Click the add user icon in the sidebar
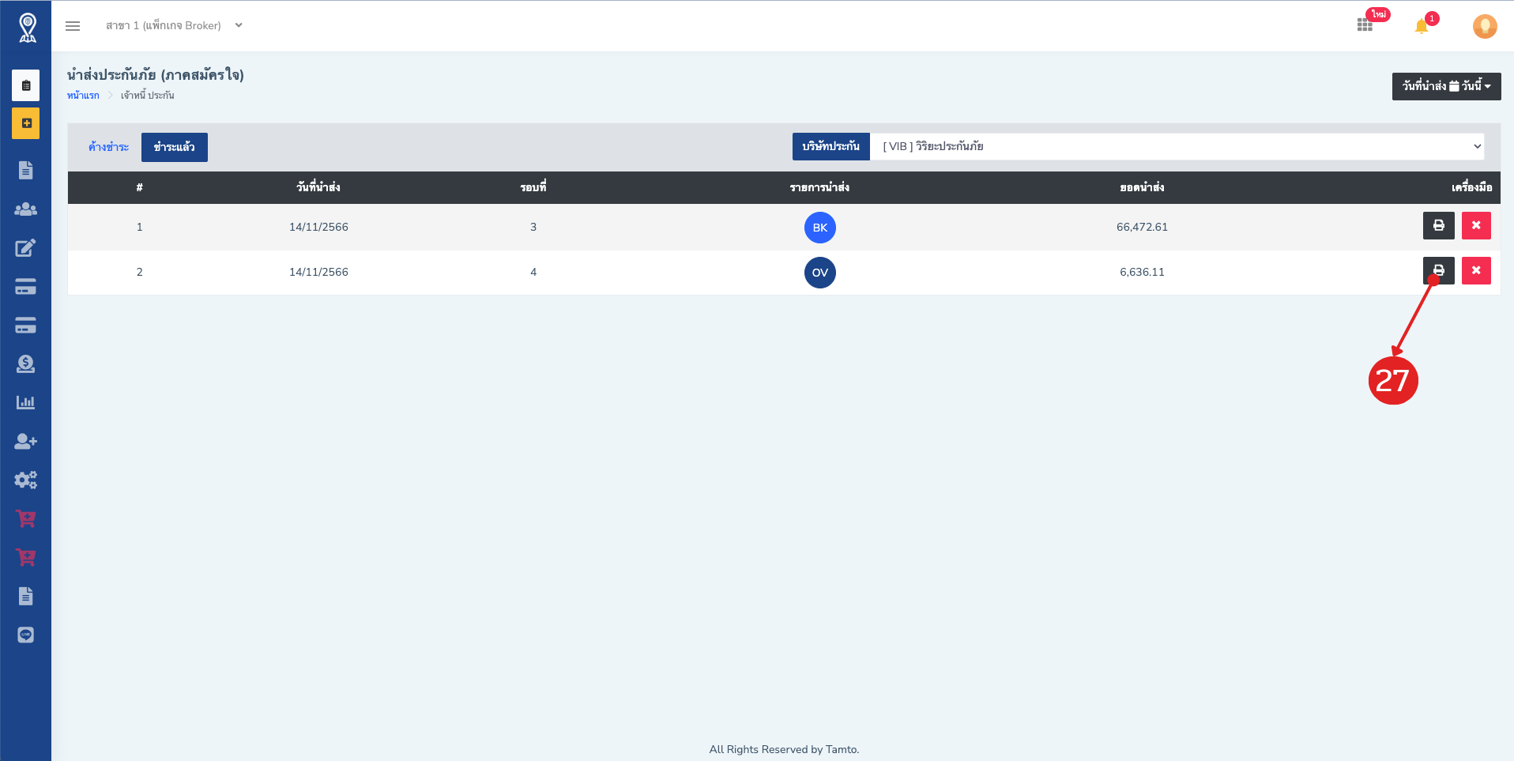This screenshot has height=761, width=1514. (x=26, y=442)
